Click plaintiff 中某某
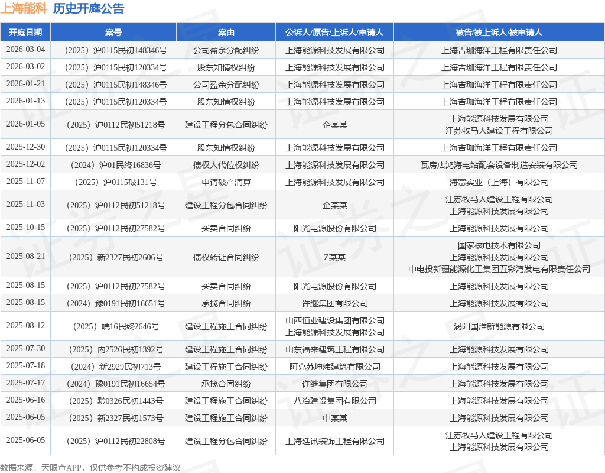The image size is (605, 473). point(334,418)
